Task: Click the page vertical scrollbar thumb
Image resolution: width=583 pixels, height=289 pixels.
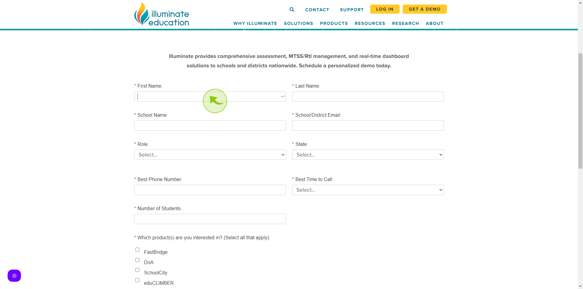Action: click(580, 111)
